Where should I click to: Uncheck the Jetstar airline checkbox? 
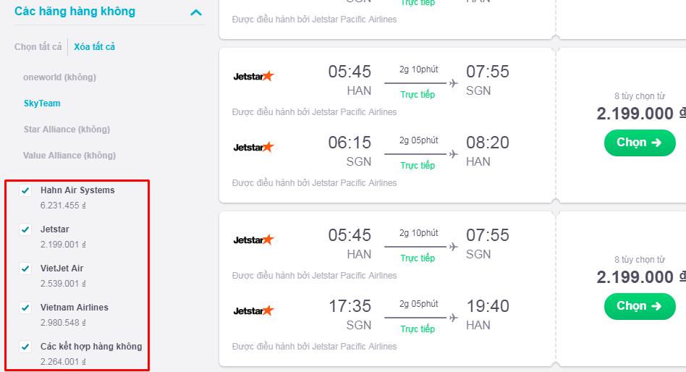[x=26, y=229]
